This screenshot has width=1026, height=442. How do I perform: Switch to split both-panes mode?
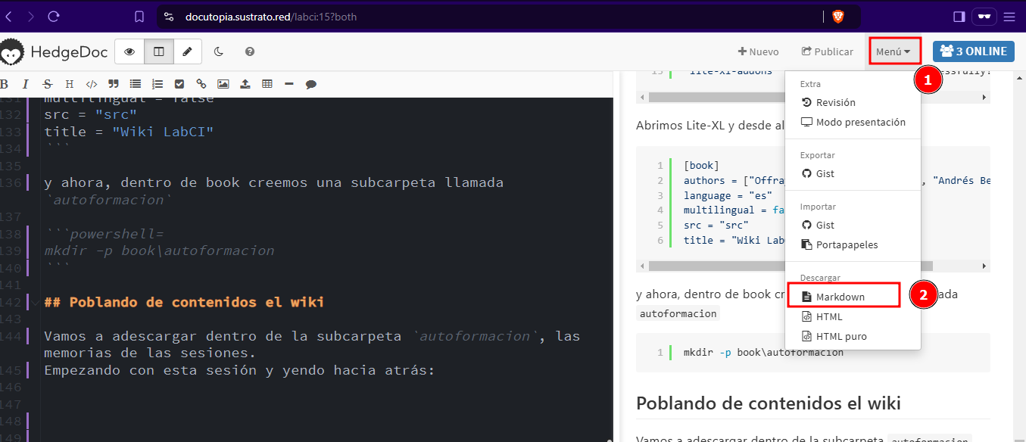click(x=159, y=51)
